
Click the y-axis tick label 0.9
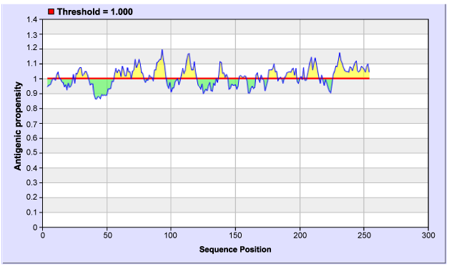(x=32, y=94)
